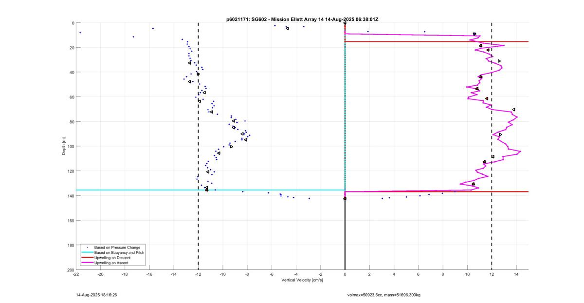The image size is (584, 303).
Task: Click x-axis tick label '8'
Action: (x=443, y=274)
